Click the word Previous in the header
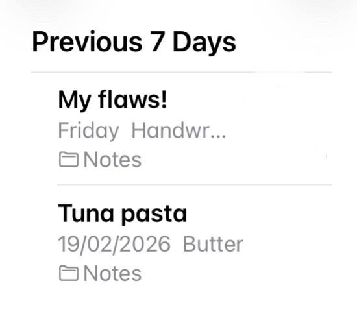This screenshot has width=357, height=327. 87,42
